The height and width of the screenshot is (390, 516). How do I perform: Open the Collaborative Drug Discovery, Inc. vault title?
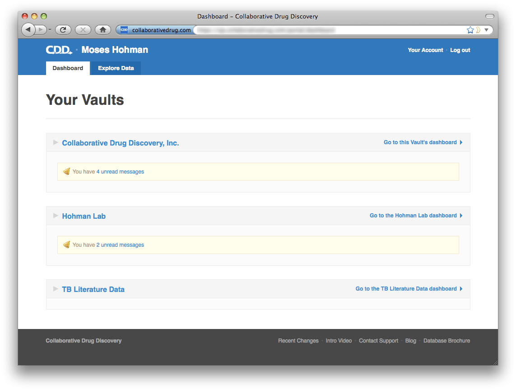click(x=121, y=143)
